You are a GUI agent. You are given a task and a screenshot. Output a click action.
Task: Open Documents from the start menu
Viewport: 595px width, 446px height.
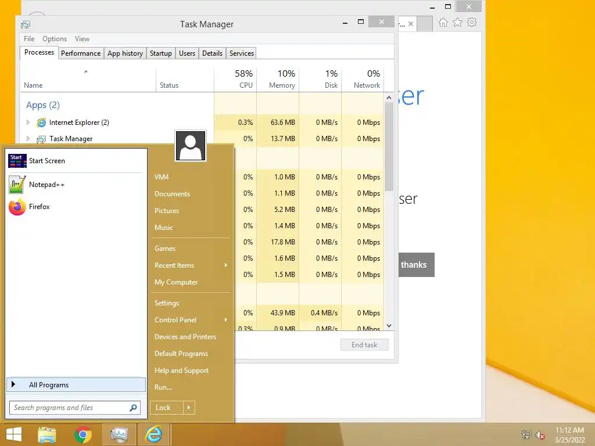point(172,194)
